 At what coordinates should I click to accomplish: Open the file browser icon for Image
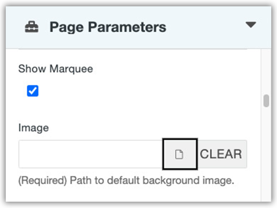click(x=180, y=154)
